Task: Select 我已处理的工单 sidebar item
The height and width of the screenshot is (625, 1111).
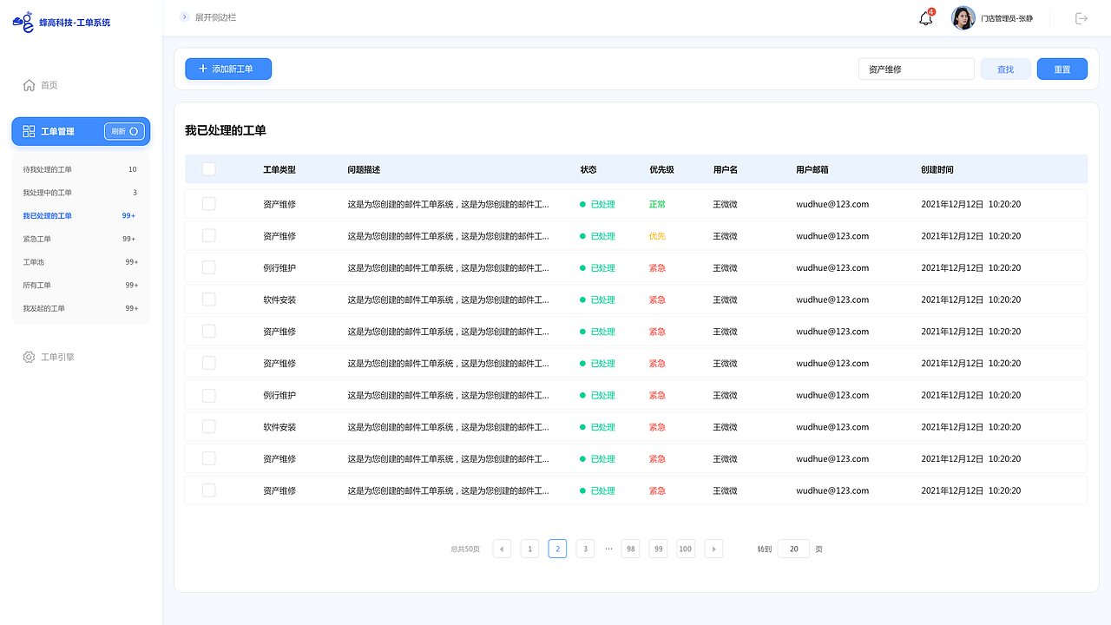Action: pyautogui.click(x=81, y=215)
